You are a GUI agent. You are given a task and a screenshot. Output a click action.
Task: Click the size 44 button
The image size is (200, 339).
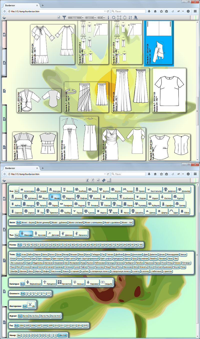[84, 245]
